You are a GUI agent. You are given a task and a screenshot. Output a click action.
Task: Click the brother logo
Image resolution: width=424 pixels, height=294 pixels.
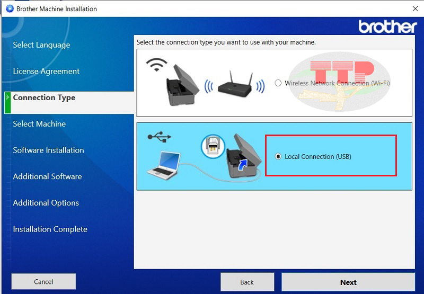point(387,26)
